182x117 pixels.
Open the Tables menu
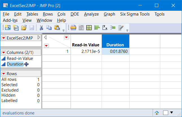click(32, 14)
